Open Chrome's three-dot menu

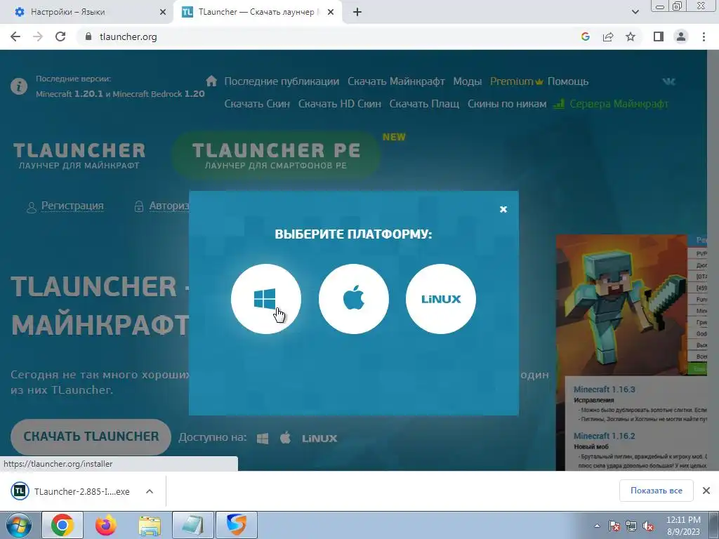704,36
